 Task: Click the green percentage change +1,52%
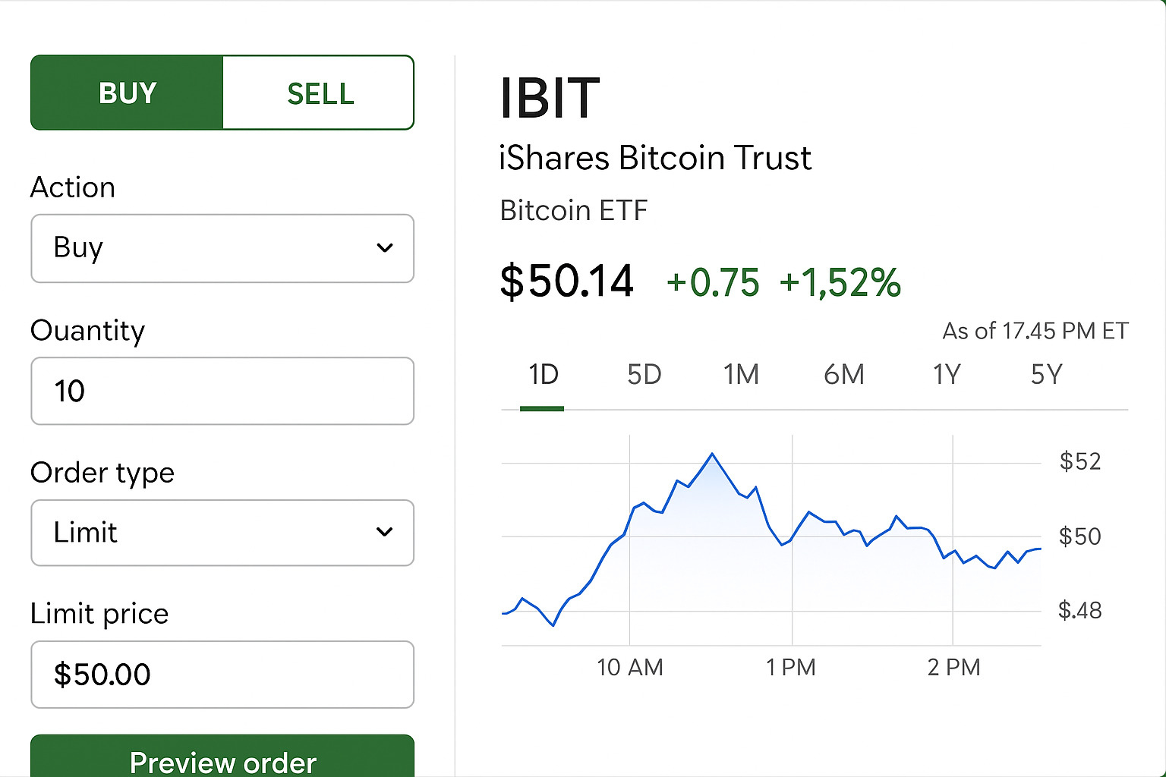click(840, 283)
